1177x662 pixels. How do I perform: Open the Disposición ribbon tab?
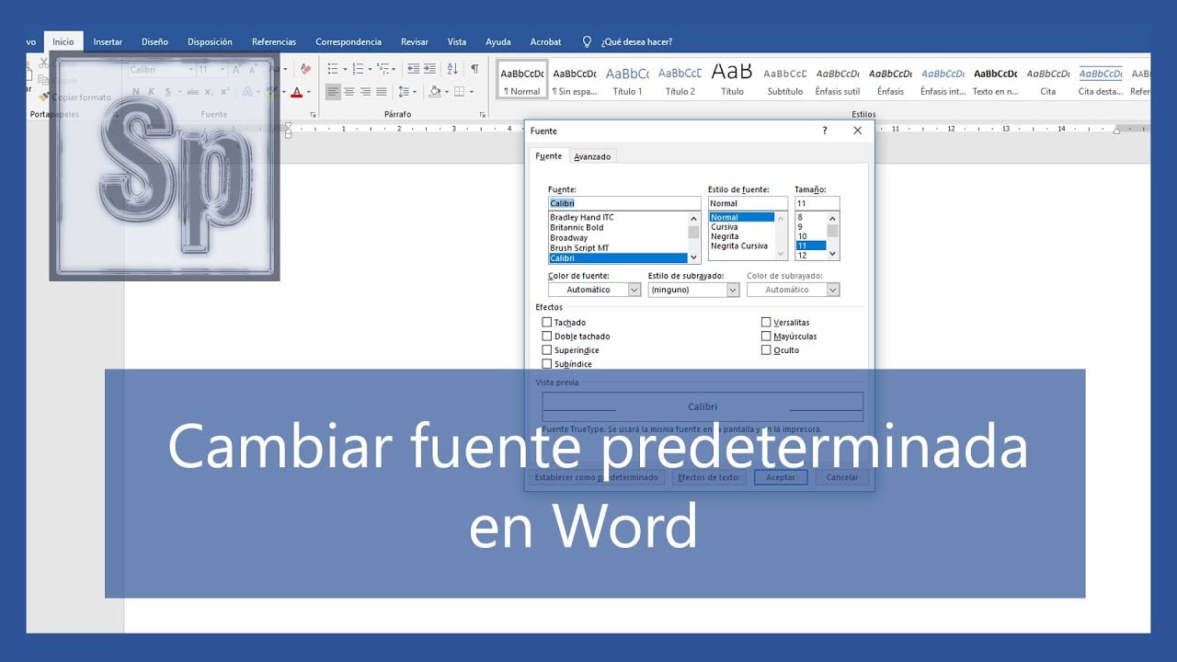coord(210,41)
